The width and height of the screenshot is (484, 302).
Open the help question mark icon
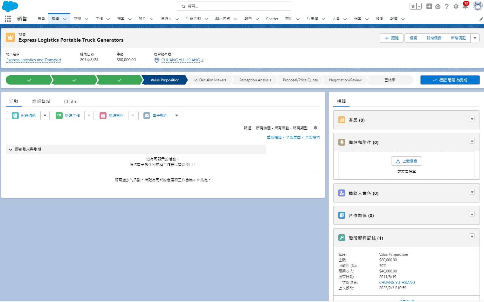[x=447, y=6]
